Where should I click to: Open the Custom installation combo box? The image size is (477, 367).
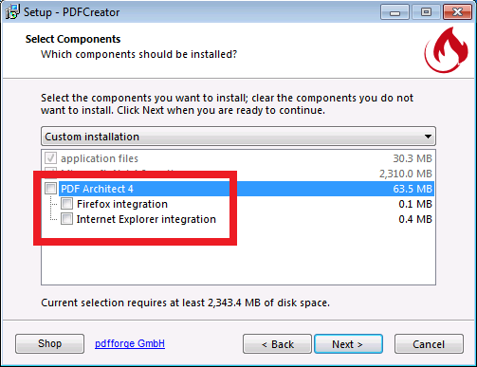[x=238, y=137]
